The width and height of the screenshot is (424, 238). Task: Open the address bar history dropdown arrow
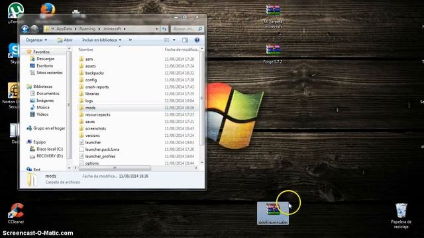coord(156,29)
